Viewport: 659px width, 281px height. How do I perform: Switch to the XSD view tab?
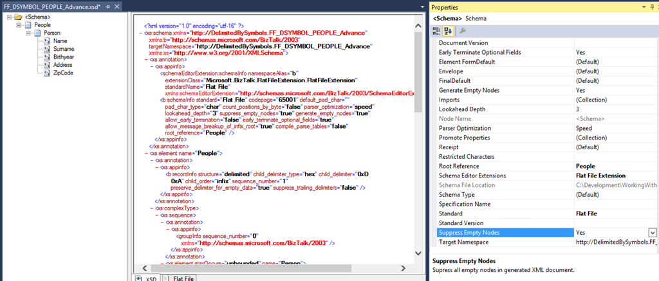pos(150,278)
